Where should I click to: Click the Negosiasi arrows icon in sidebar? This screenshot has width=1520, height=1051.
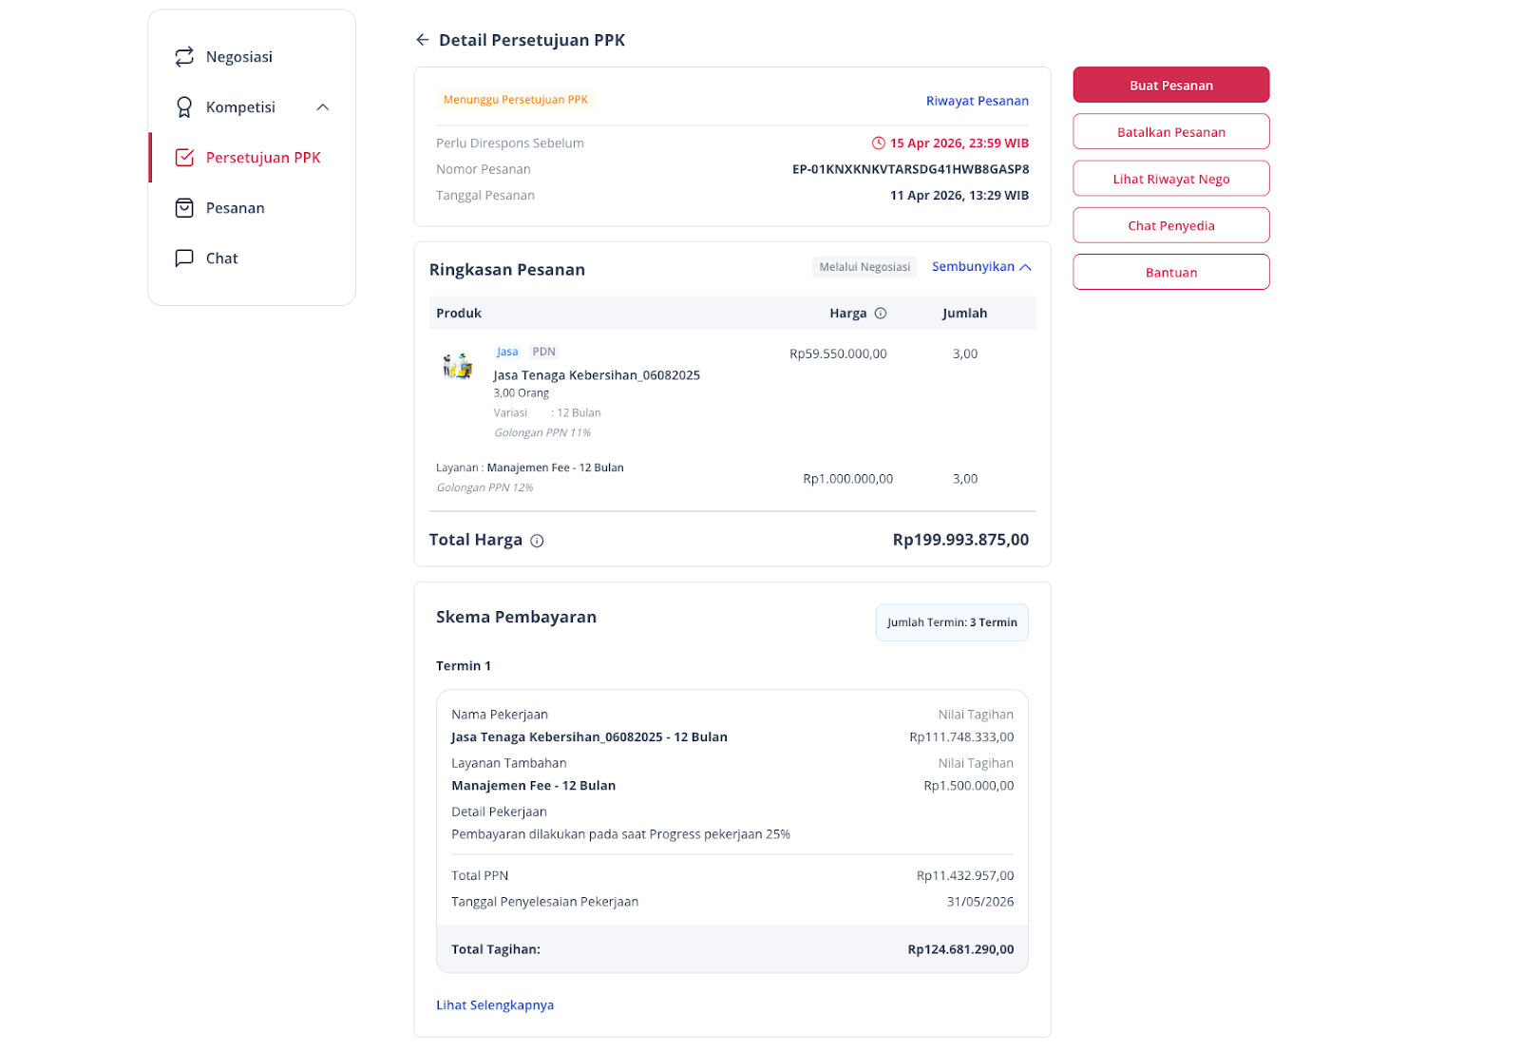coord(184,57)
